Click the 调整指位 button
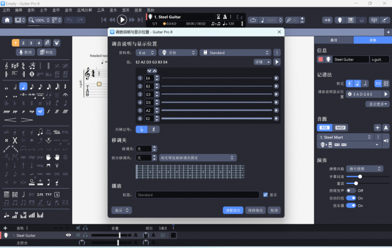 click(x=233, y=211)
